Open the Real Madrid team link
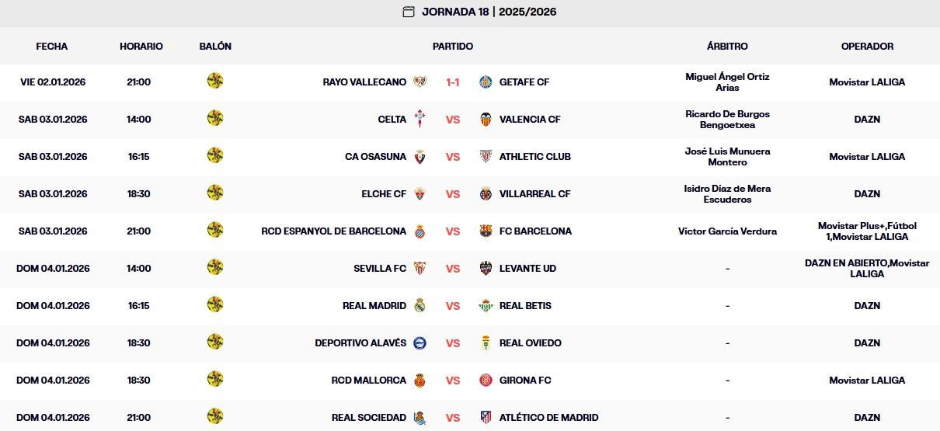This screenshot has width=940, height=431. pyautogui.click(x=374, y=305)
